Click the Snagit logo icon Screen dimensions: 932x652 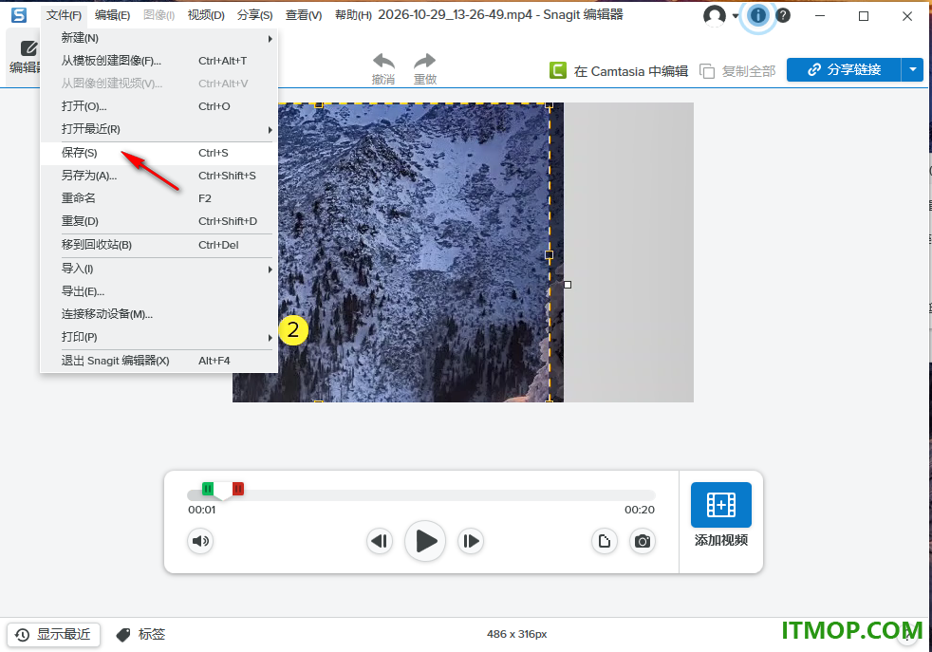19,15
